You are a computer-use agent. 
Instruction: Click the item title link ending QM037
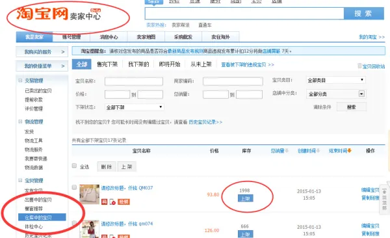pos(127,188)
